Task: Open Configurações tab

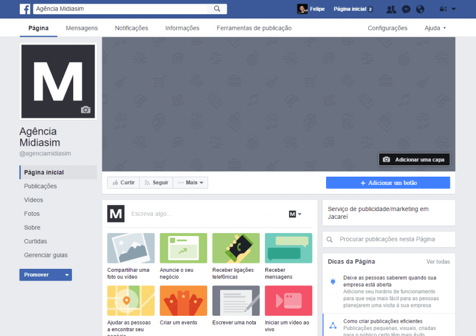Action: 387,28
